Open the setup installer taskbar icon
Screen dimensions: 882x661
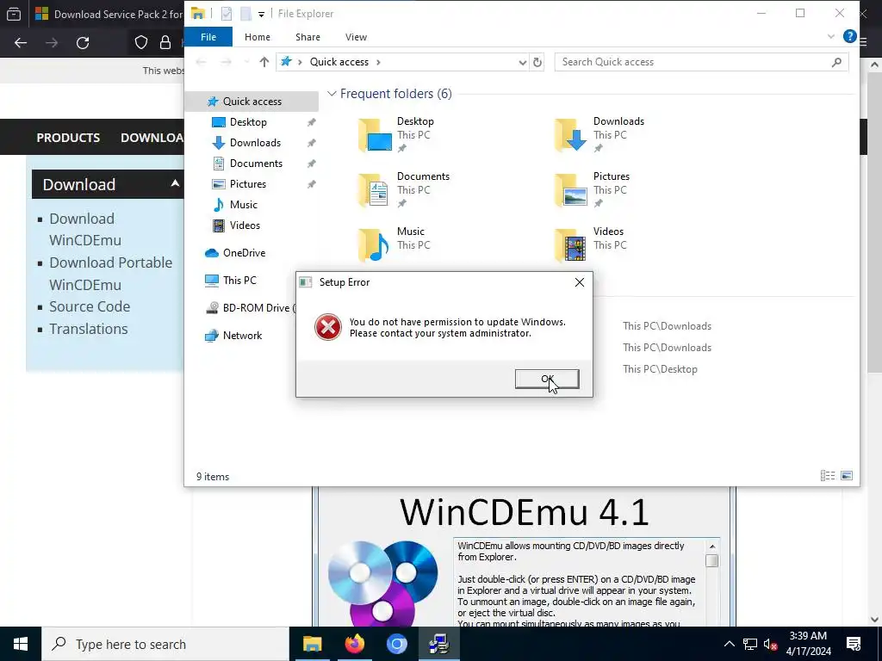pyautogui.click(x=438, y=644)
